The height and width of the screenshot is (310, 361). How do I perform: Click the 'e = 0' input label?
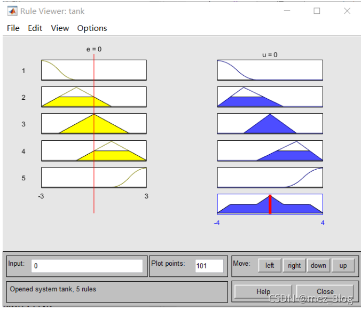click(94, 49)
